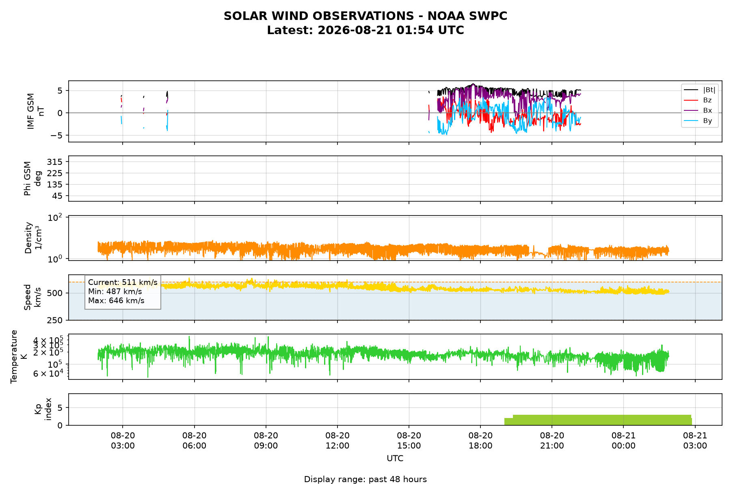
Task: Click the 08-20 18:00 time axis label
Action: (480, 440)
